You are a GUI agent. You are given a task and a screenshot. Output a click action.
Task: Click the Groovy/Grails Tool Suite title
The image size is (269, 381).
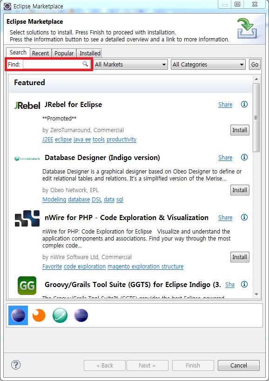[133, 285]
